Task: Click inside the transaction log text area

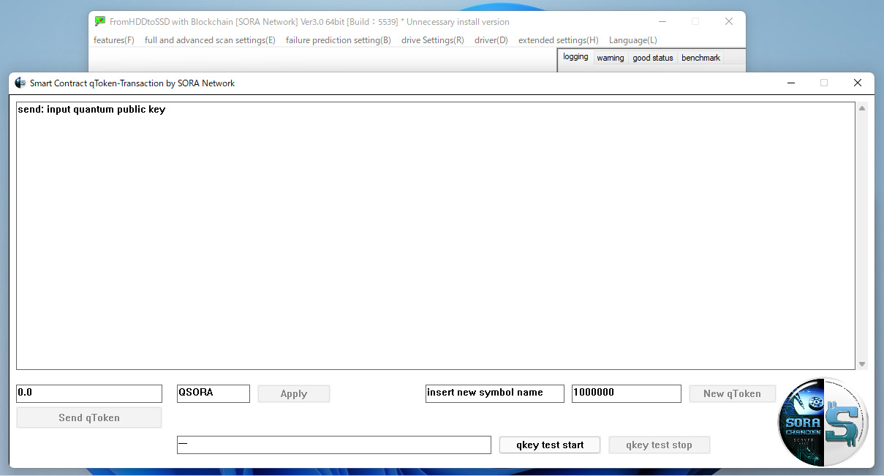Action: 436,235
